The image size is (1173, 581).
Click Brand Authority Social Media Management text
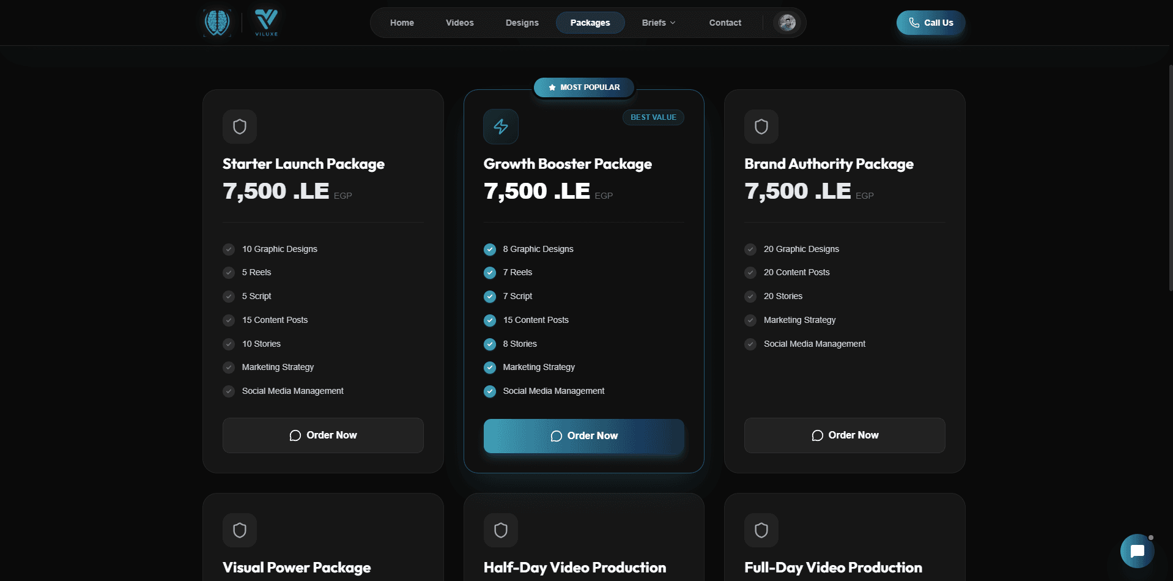point(815,344)
